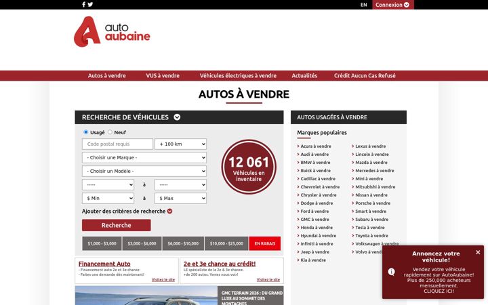Open Crédit Aucun Cas Refusé menu
The image size is (488, 305).
click(x=365, y=76)
